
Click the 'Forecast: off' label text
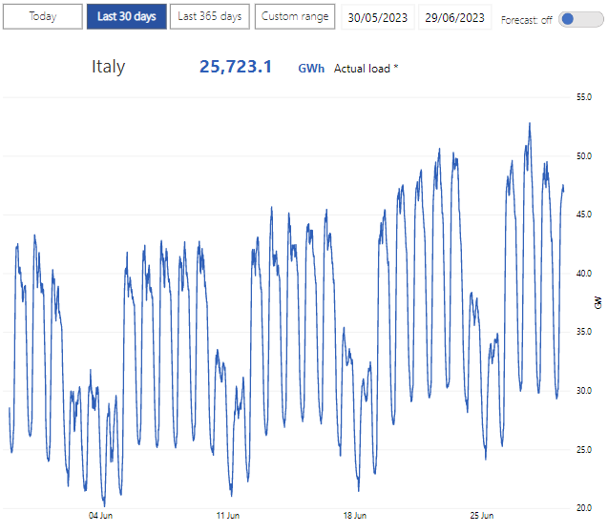coord(528,19)
